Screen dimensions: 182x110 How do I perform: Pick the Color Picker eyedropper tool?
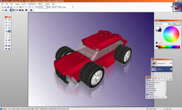click(9, 37)
